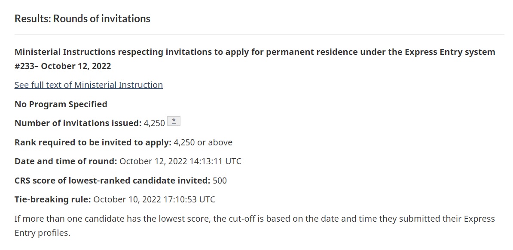Click the paragraph about lowest score cut-off
Viewport: 513px width, 250px height.
255,226
